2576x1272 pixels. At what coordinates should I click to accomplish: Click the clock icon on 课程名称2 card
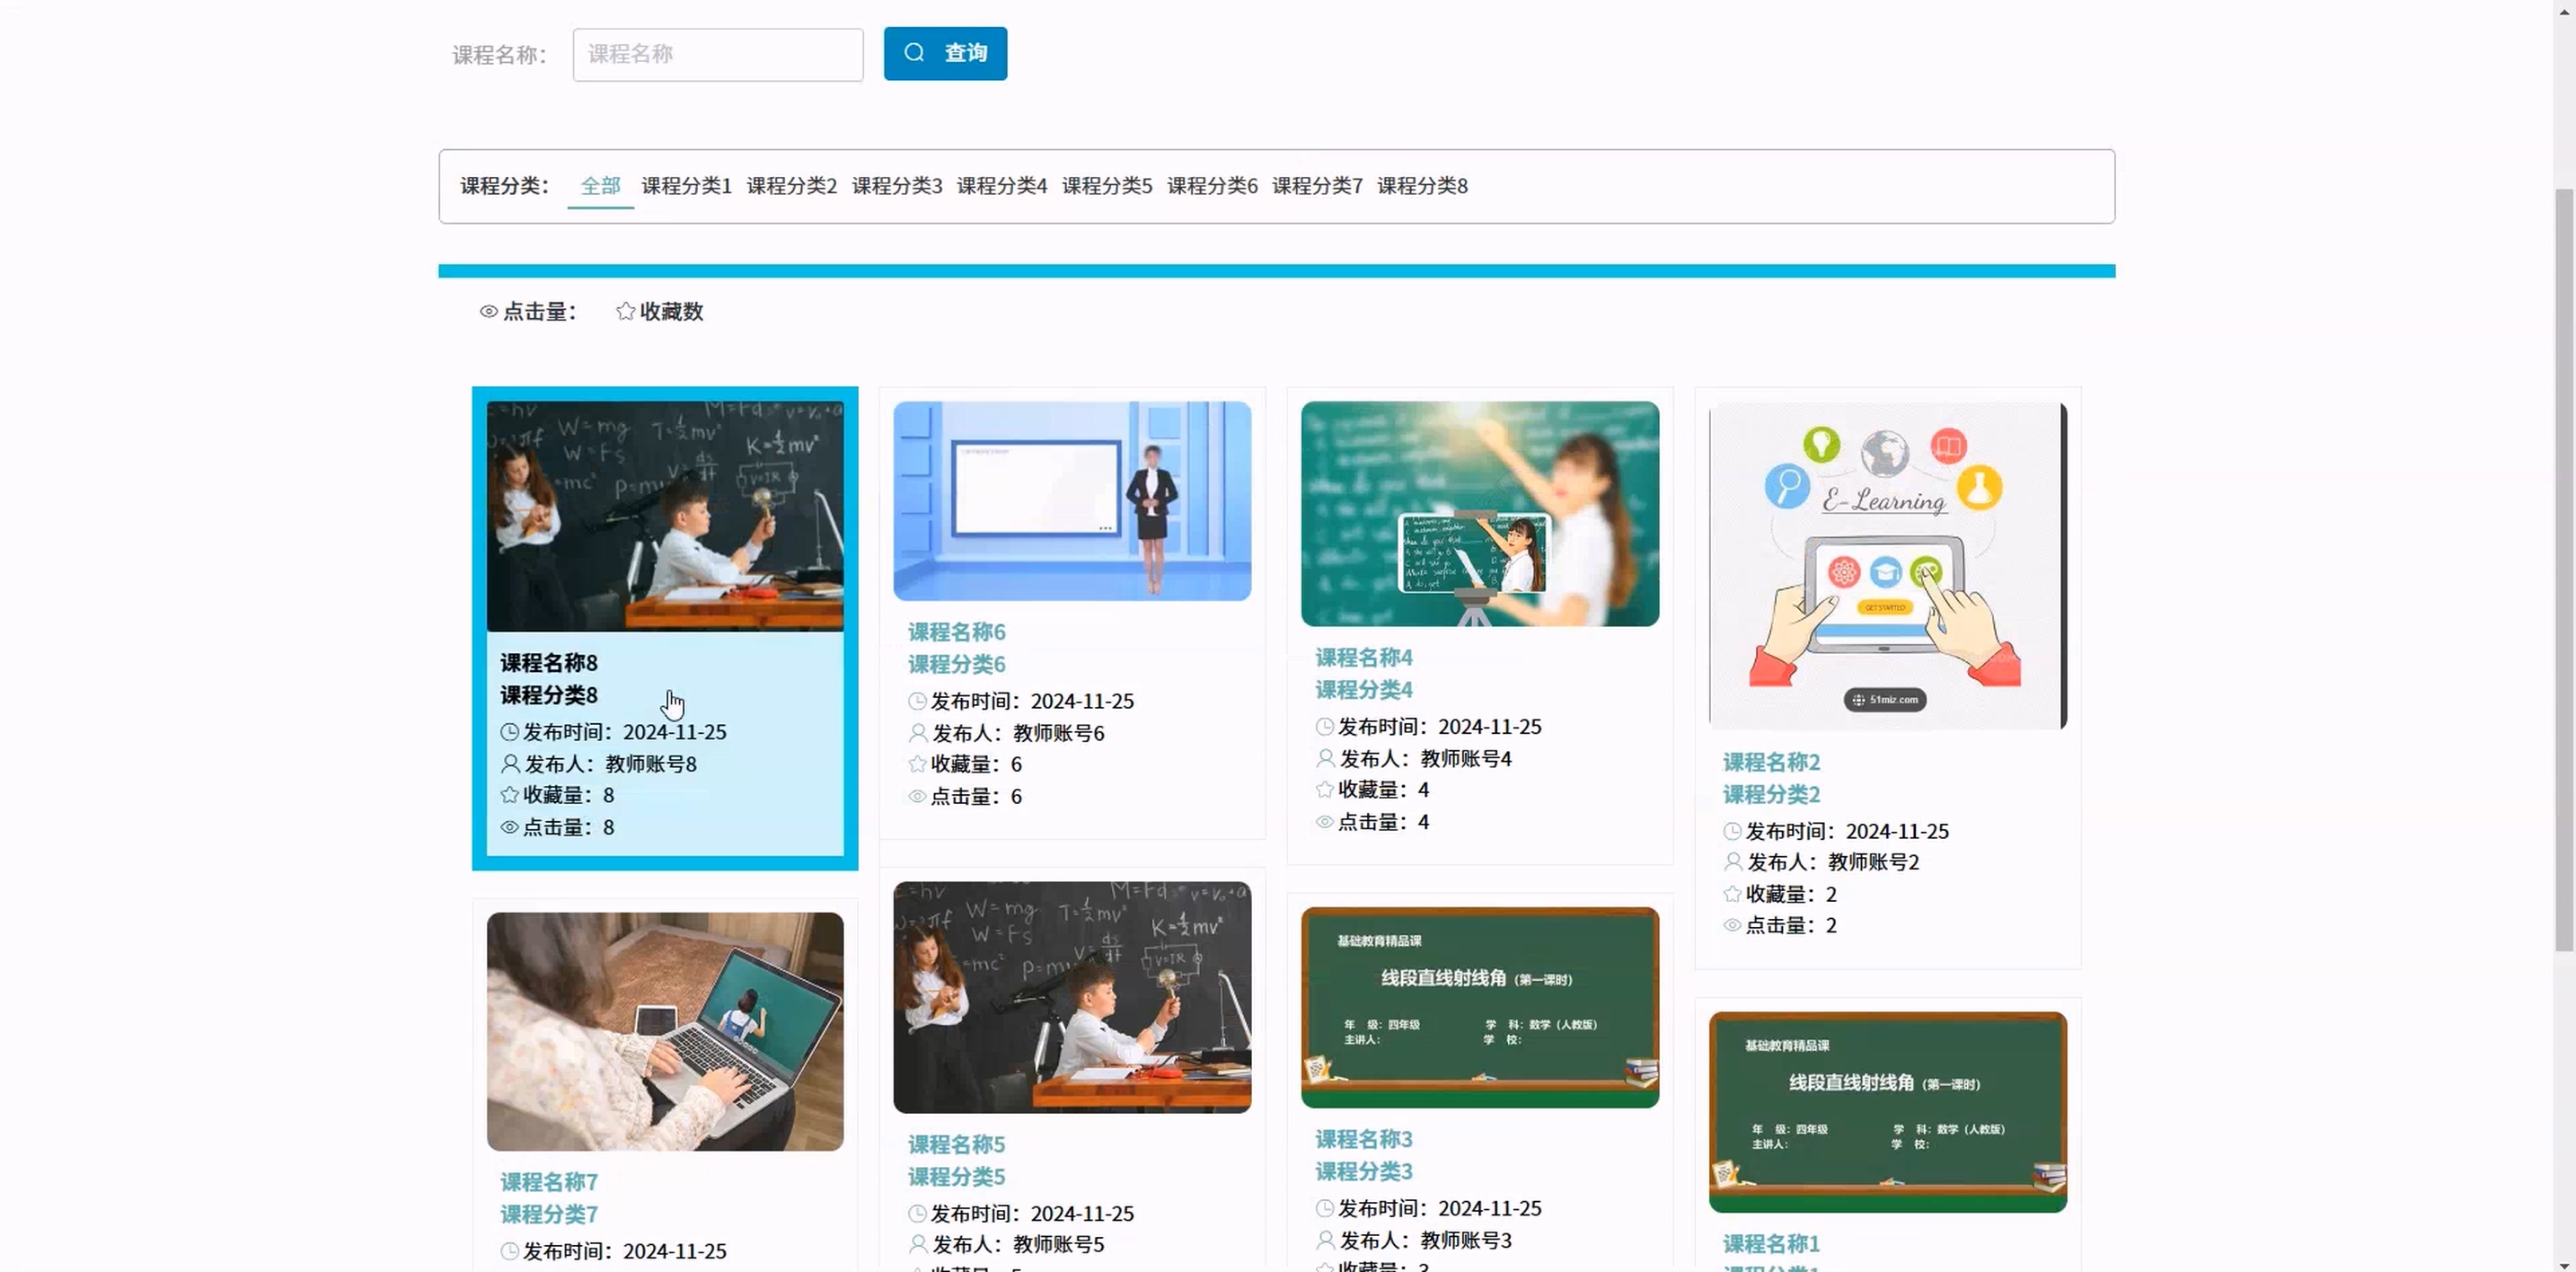1732,831
